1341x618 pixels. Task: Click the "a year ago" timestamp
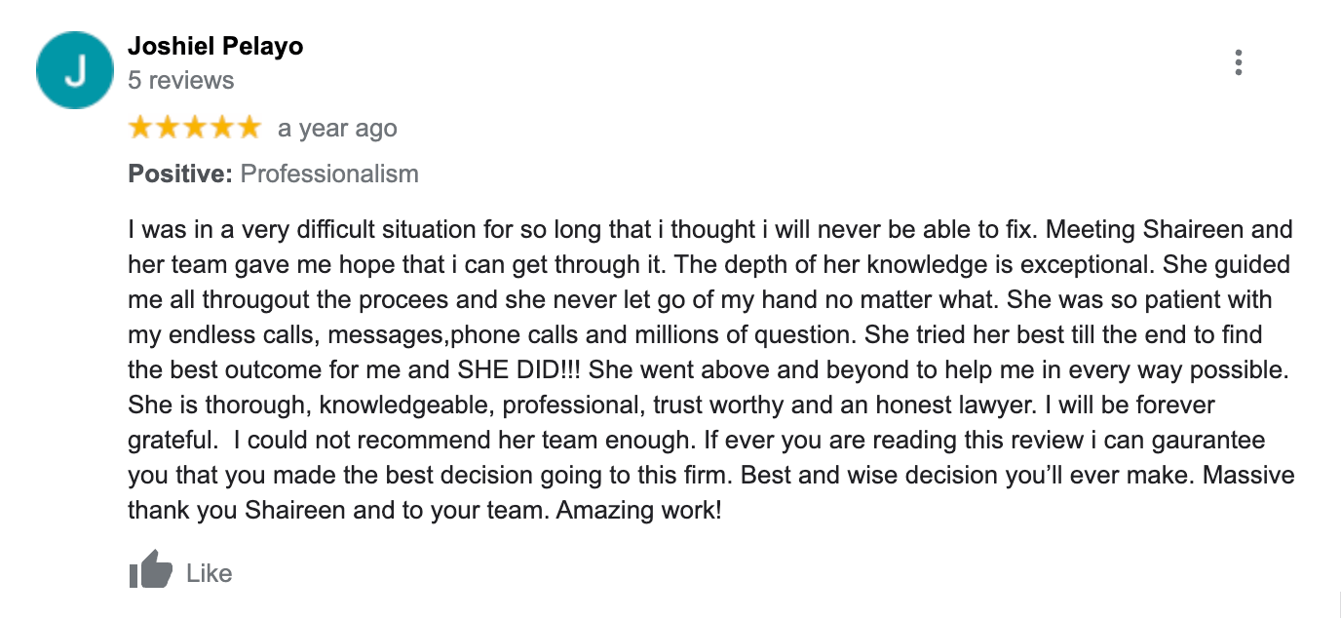(337, 129)
